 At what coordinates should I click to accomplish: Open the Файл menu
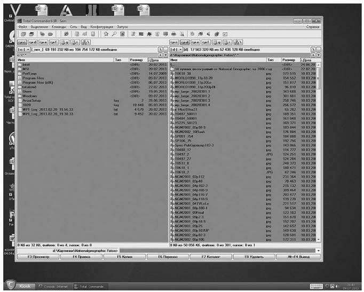(23, 27)
